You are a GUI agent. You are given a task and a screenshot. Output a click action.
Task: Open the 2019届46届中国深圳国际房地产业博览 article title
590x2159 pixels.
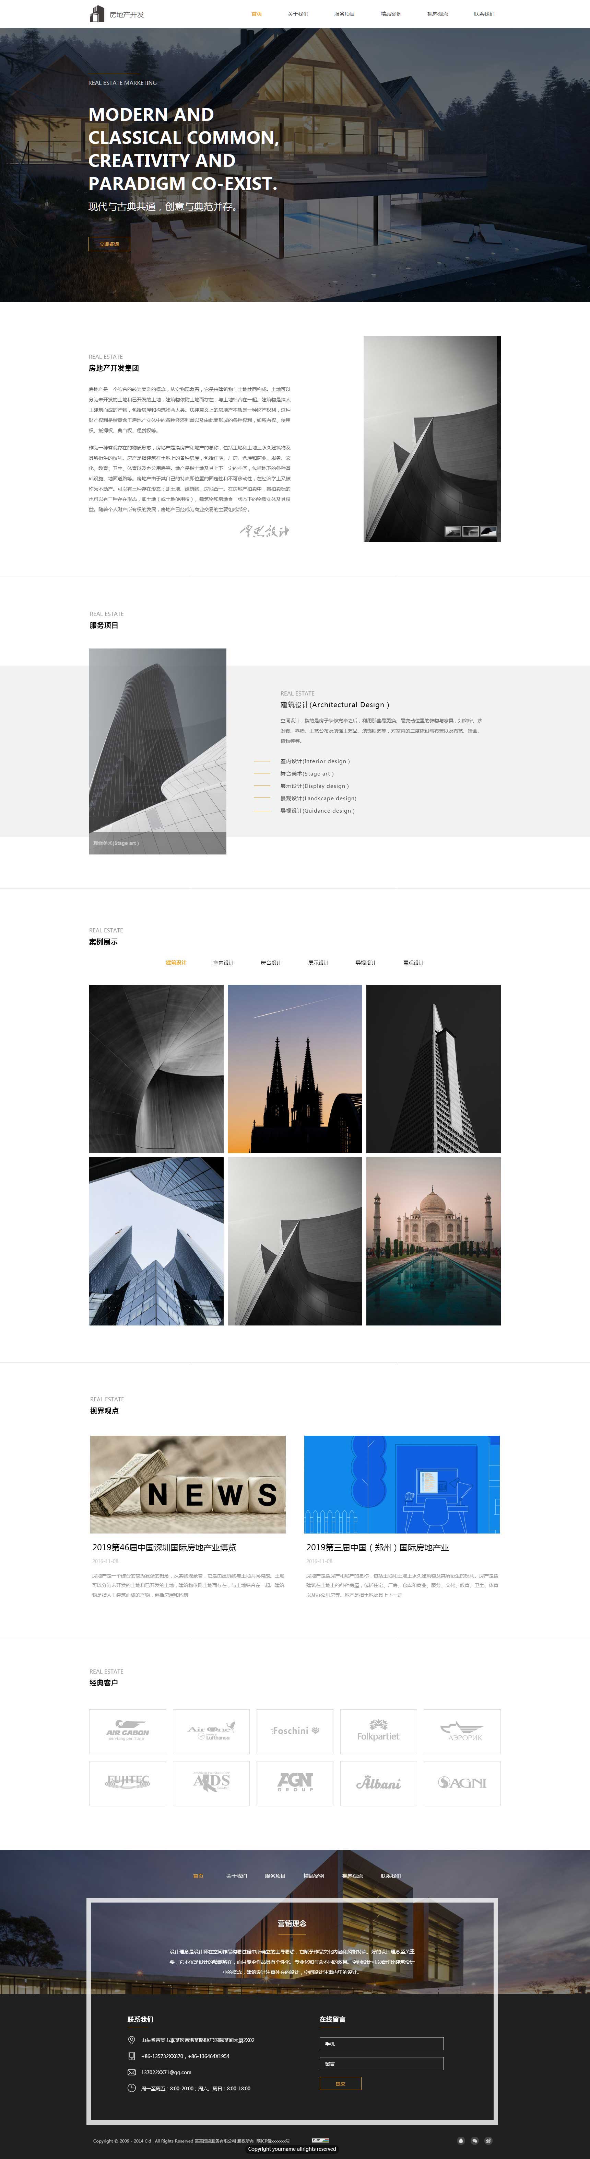click(x=164, y=1547)
